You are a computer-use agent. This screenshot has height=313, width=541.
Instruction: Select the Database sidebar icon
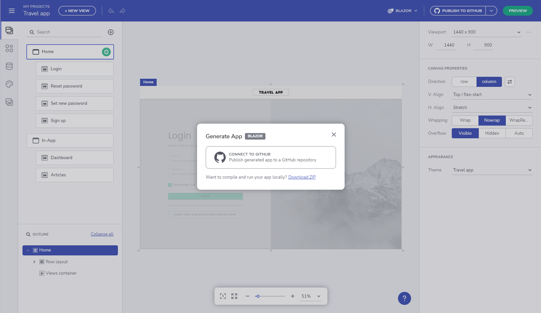(x=9, y=66)
